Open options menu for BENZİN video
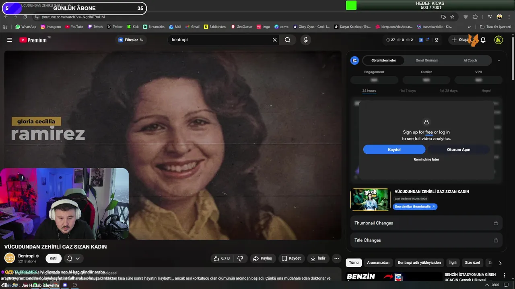515x289 pixels. coord(505,276)
